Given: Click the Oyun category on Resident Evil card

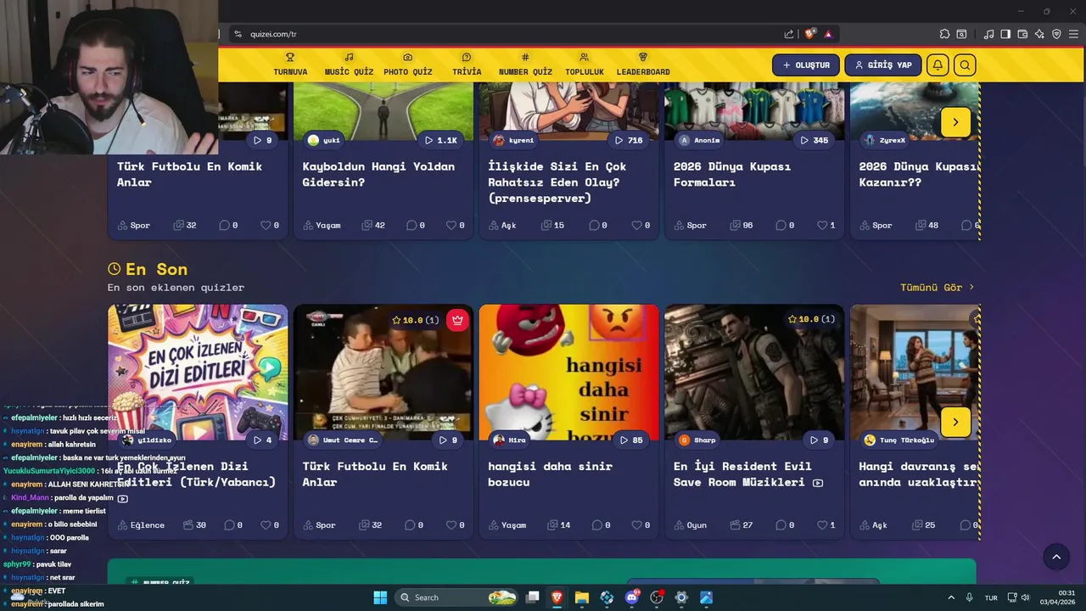Looking at the screenshot, I should coord(697,524).
